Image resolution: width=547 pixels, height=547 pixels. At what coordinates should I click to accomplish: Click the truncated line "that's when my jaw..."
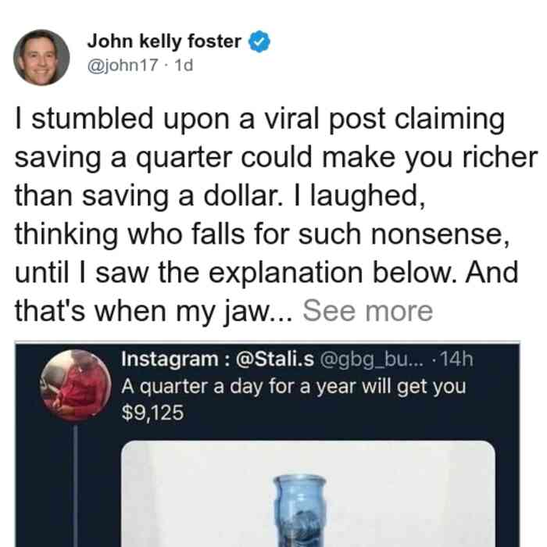(x=153, y=312)
